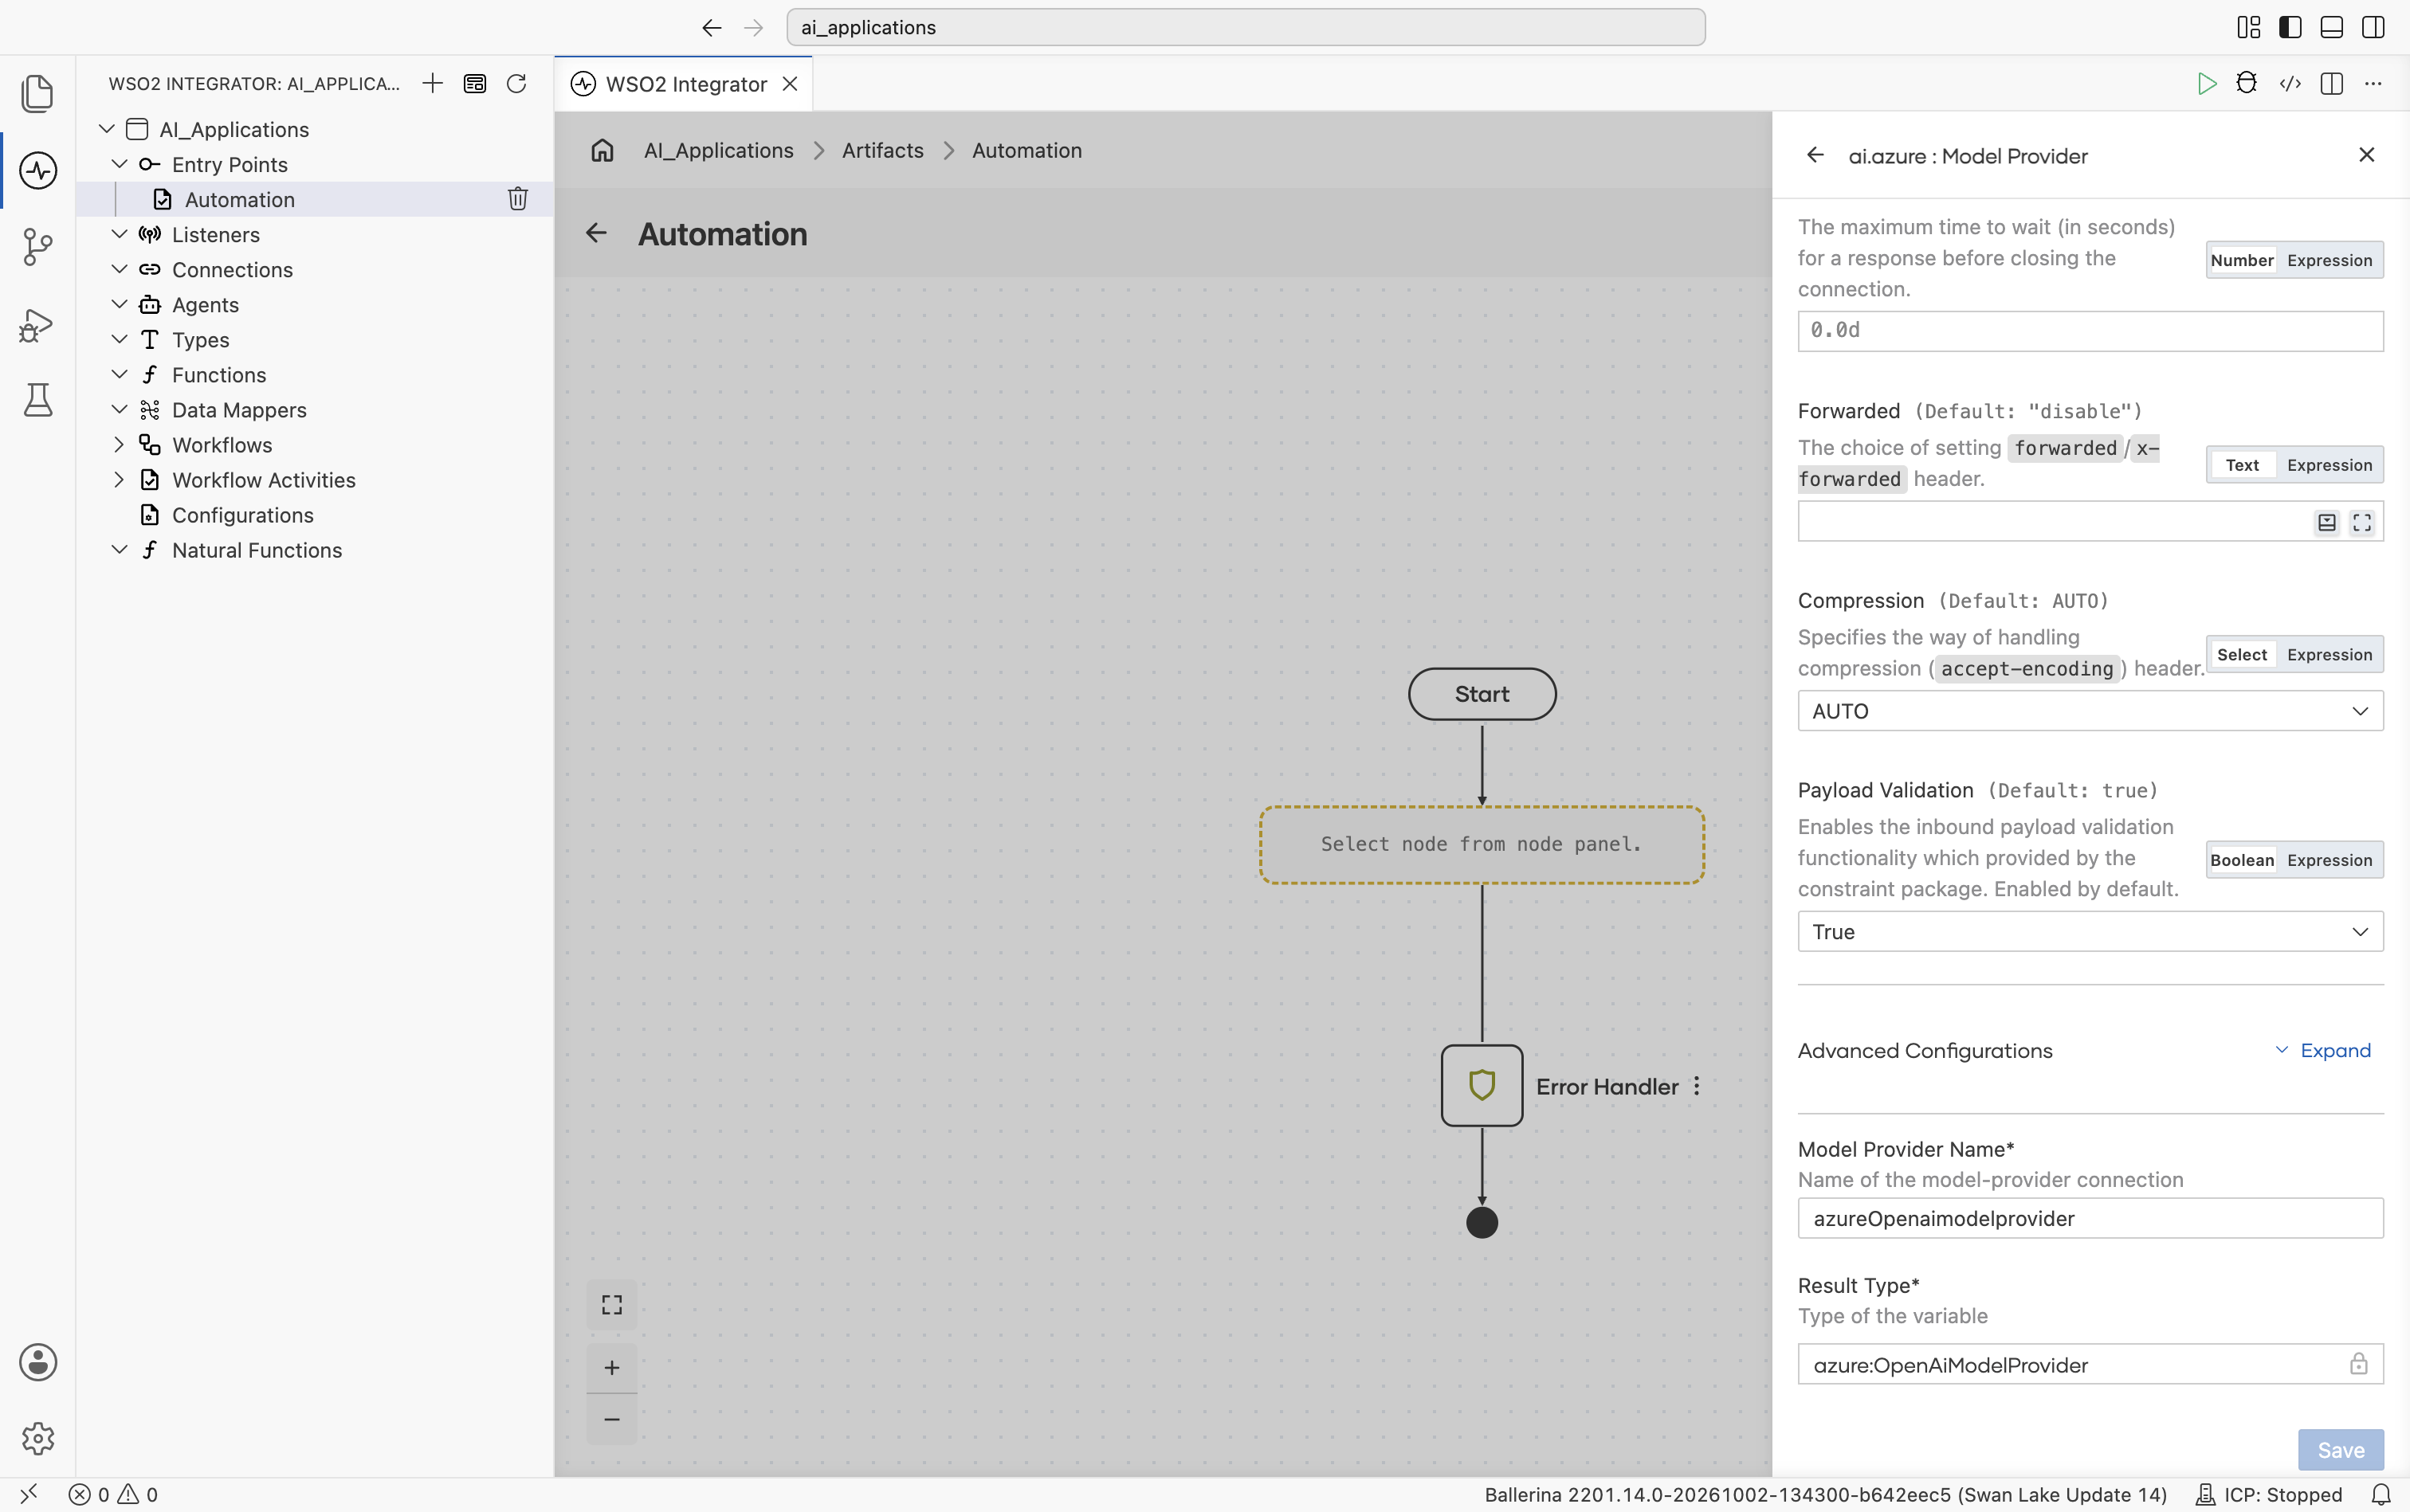The width and height of the screenshot is (2410, 1512).
Task: Expand Workflow Activities tree item
Action: [119, 480]
